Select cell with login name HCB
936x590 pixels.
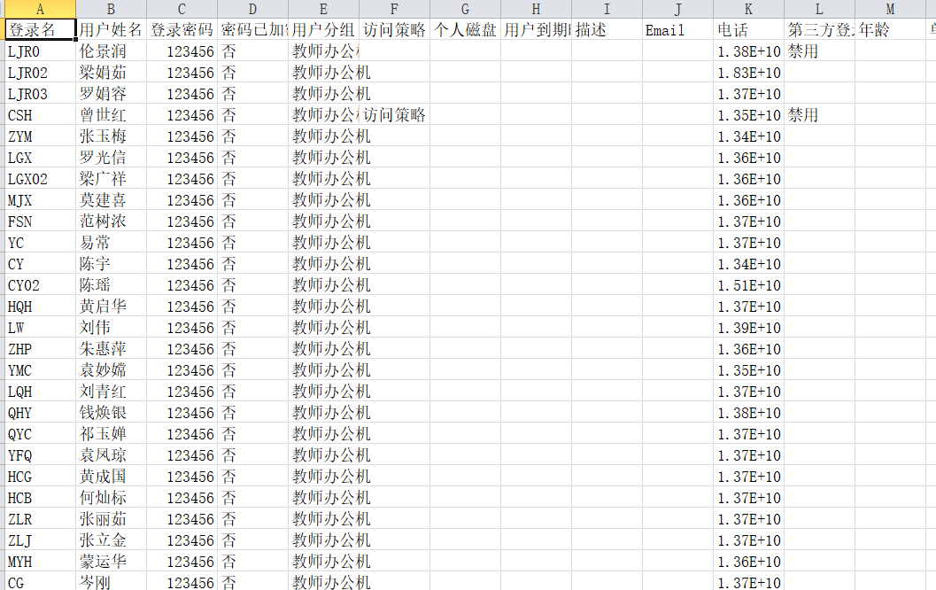[x=40, y=498]
